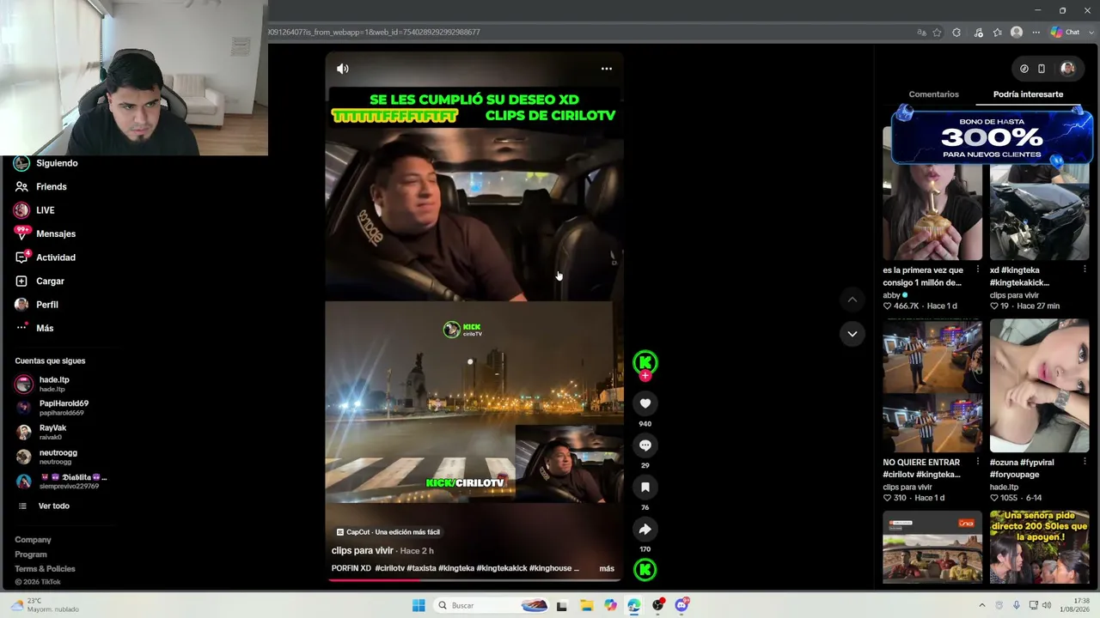Open the video three-dot options menu
This screenshot has width=1100, height=618.
click(607, 69)
